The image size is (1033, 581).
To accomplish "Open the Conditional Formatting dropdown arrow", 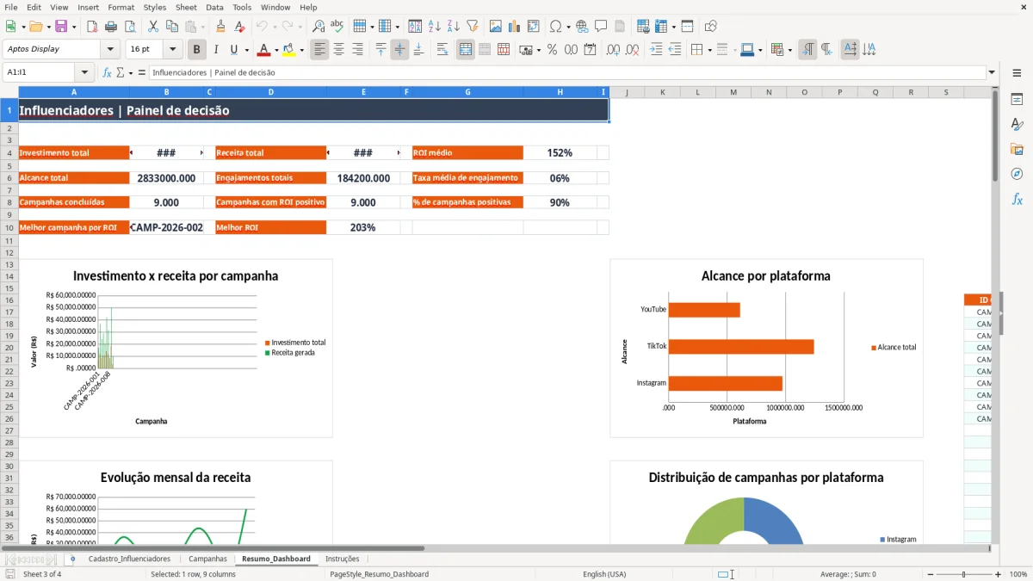I will [789, 50].
